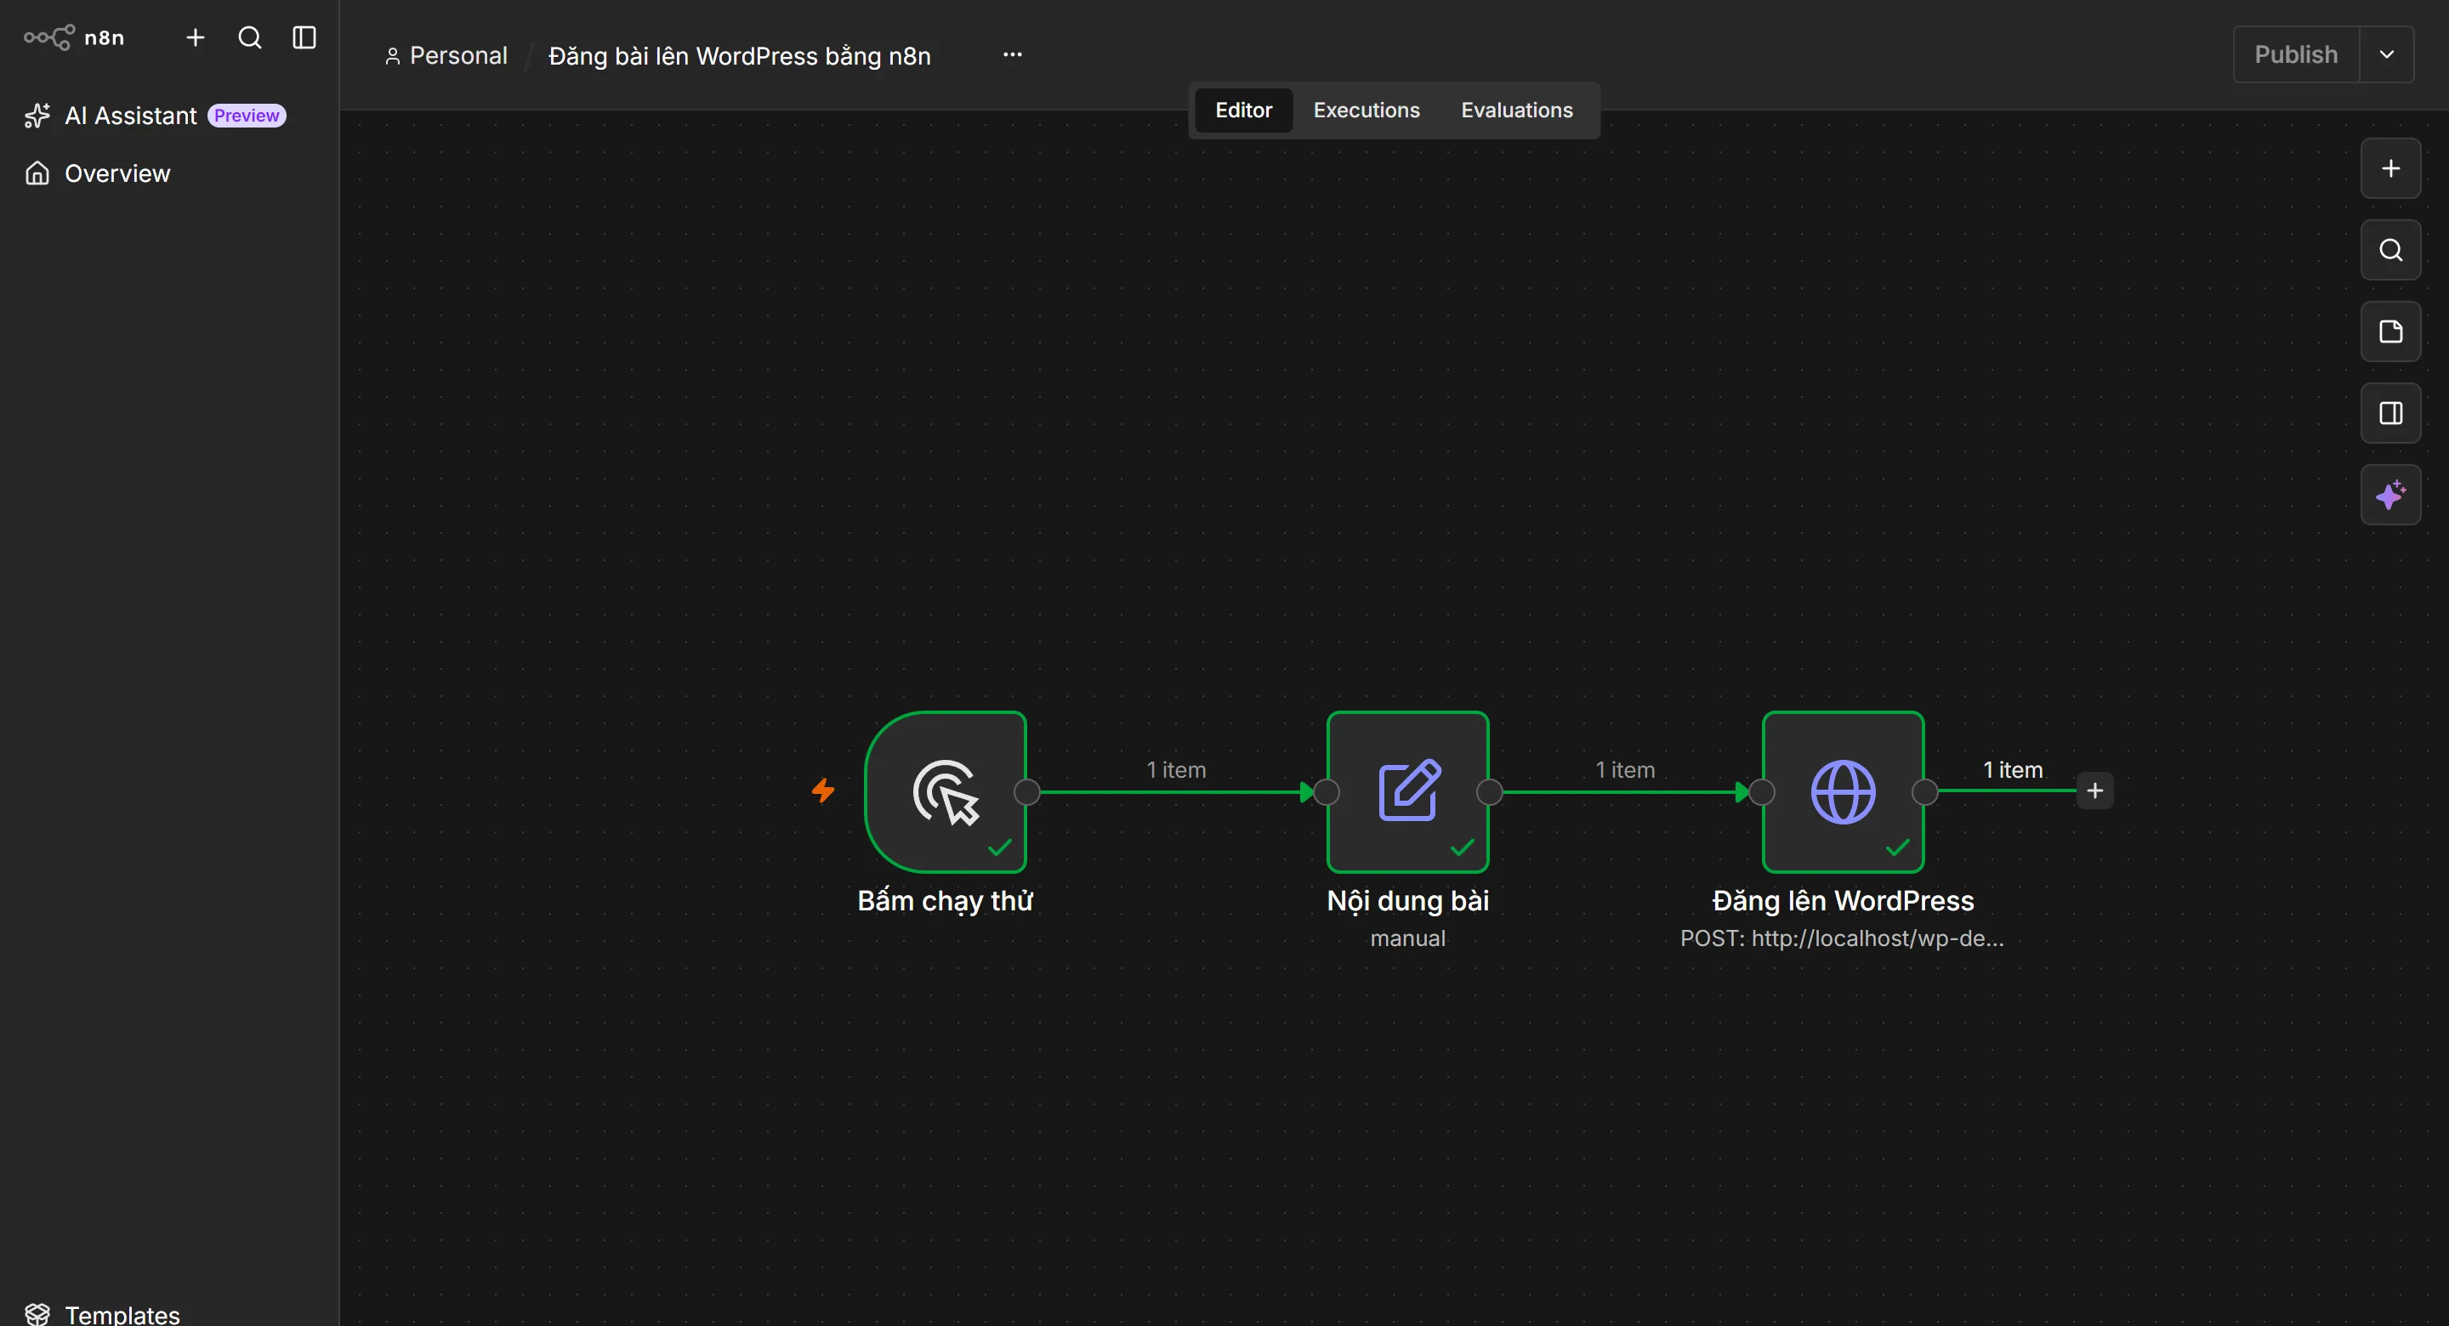
Task: Toggle the canvas side panel button
Action: click(2390, 413)
